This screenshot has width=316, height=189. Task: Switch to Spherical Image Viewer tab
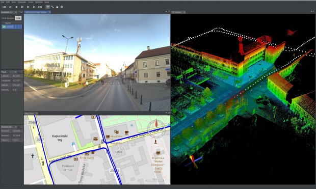(36, 12)
